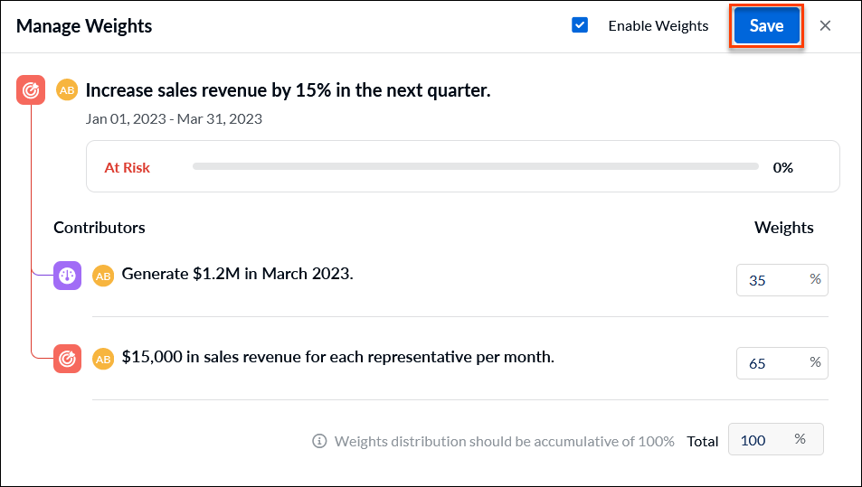Click the red objective target icon at top

pos(31,90)
